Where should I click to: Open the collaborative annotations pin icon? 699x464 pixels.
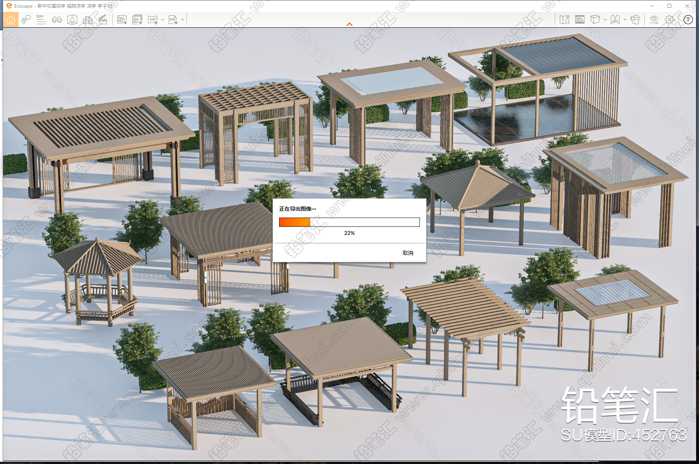coord(26,20)
